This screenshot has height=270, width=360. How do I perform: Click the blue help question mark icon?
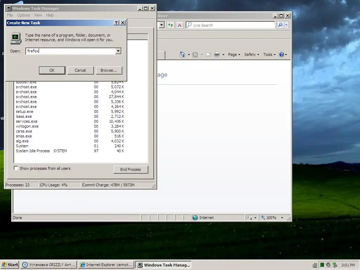281,54
